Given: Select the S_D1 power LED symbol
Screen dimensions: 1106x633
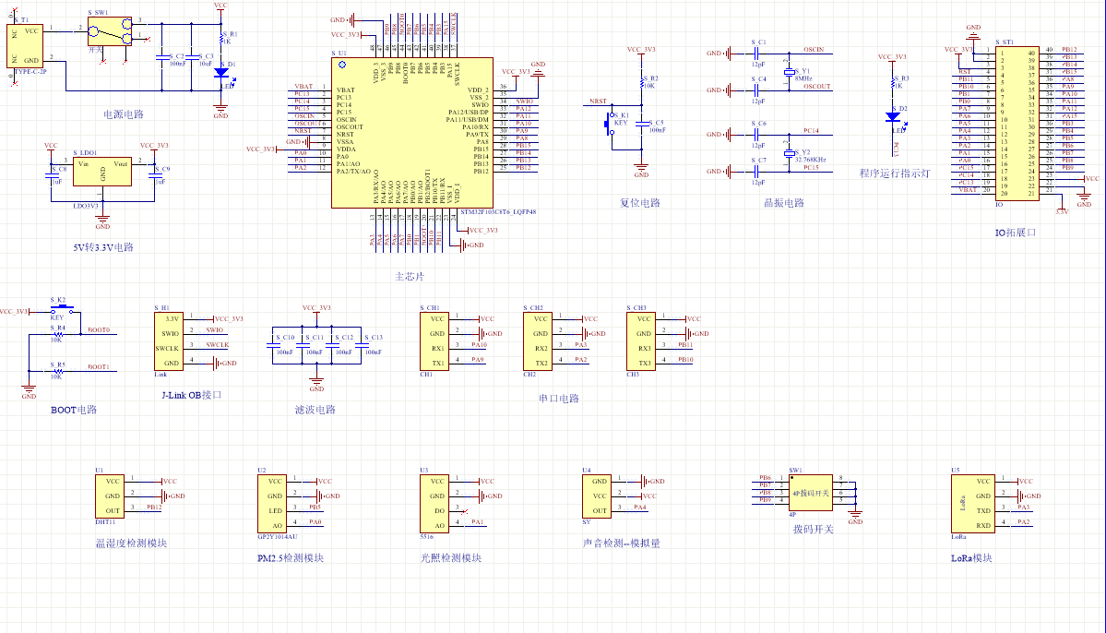Looking at the screenshot, I should click(x=220, y=72).
